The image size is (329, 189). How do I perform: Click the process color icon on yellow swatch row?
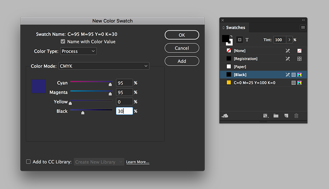coord(293,83)
